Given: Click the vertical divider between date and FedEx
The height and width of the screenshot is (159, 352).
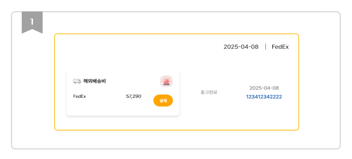Looking at the screenshot, I should pos(266,47).
